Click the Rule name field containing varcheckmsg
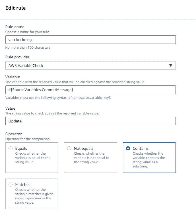 (x=90, y=39)
